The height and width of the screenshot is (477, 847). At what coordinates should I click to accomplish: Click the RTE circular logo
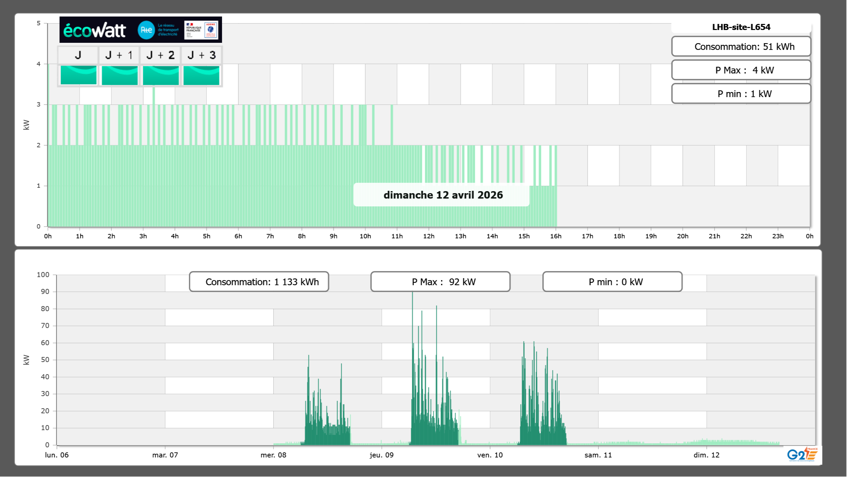pos(146,30)
